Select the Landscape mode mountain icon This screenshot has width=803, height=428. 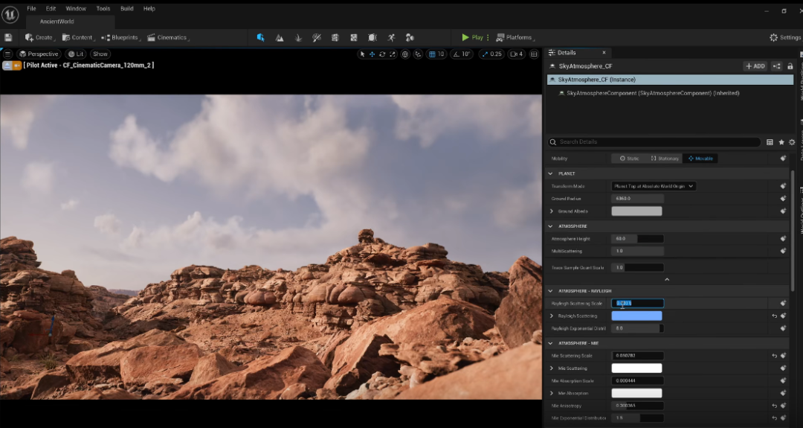[280, 37]
